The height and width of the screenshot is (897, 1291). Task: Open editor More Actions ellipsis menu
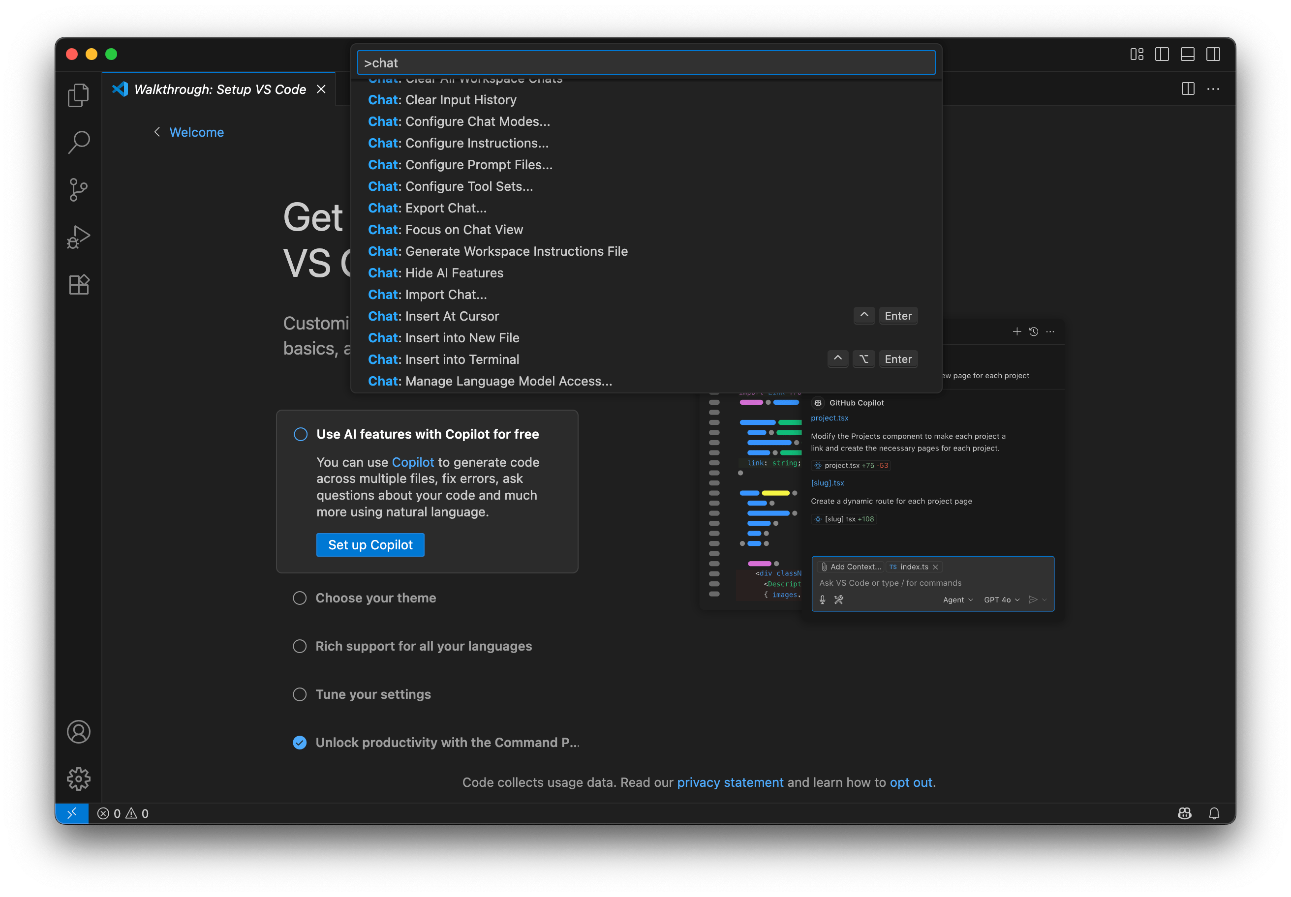click(x=1213, y=89)
